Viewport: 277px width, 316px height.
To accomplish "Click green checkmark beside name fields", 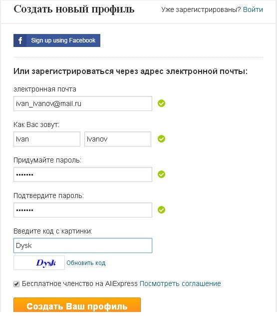I will pos(161,139).
